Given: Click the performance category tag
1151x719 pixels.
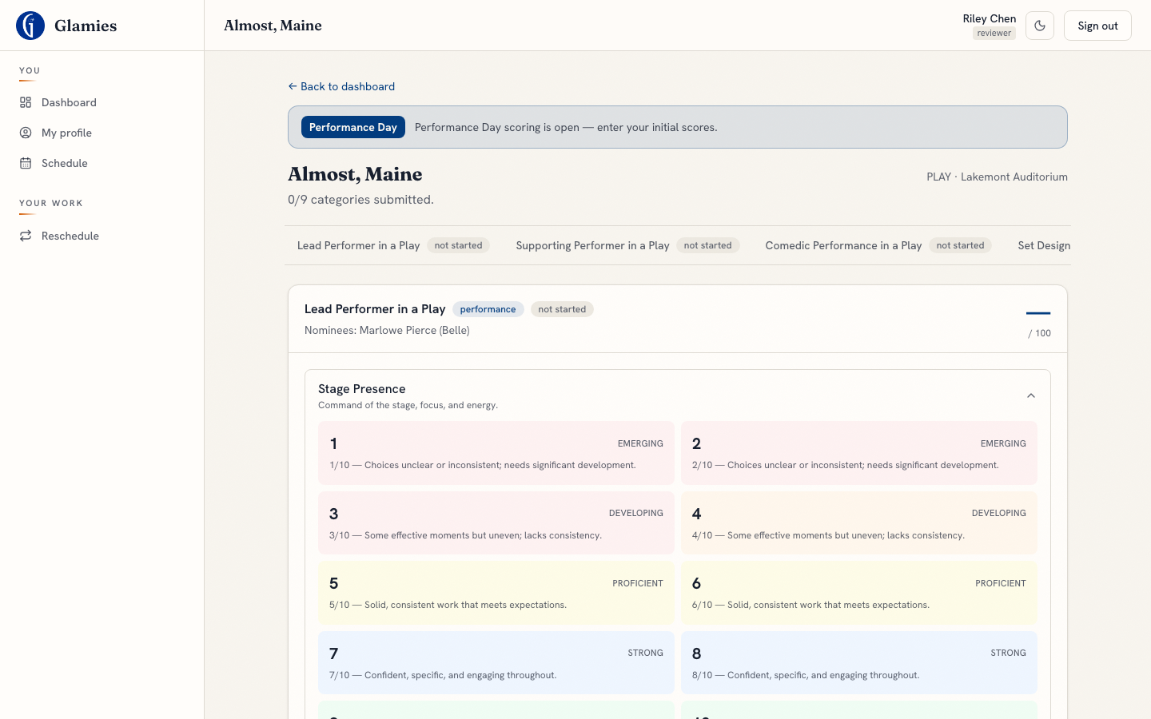Looking at the screenshot, I should tap(488, 309).
